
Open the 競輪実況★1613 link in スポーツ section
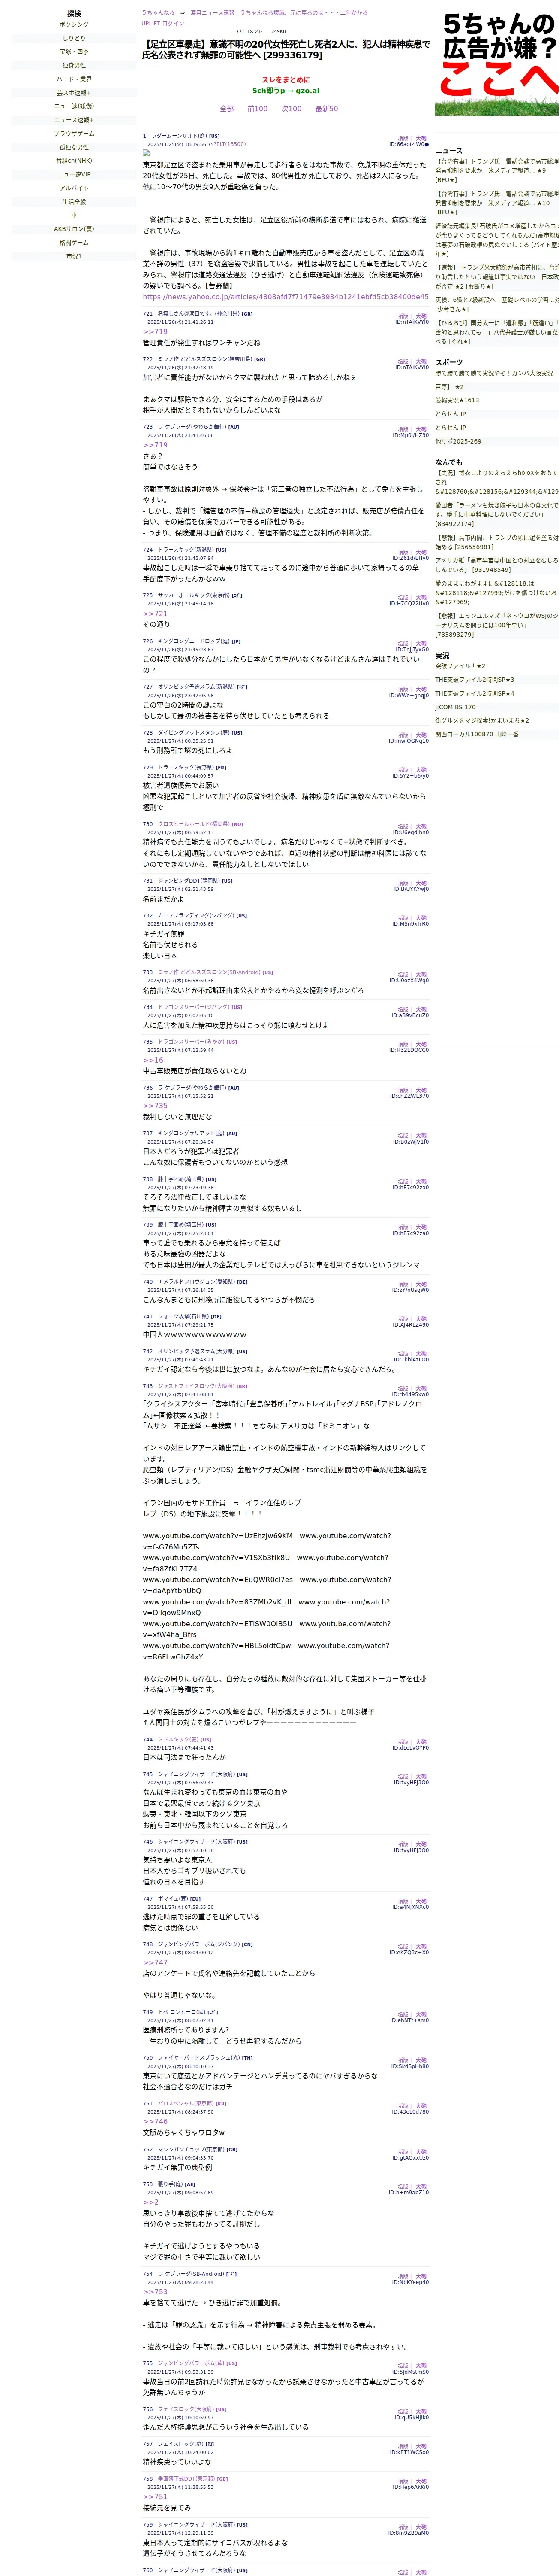(457, 400)
